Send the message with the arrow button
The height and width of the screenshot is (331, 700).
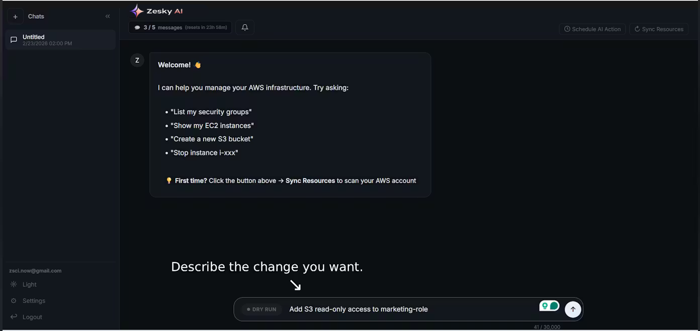point(573,309)
